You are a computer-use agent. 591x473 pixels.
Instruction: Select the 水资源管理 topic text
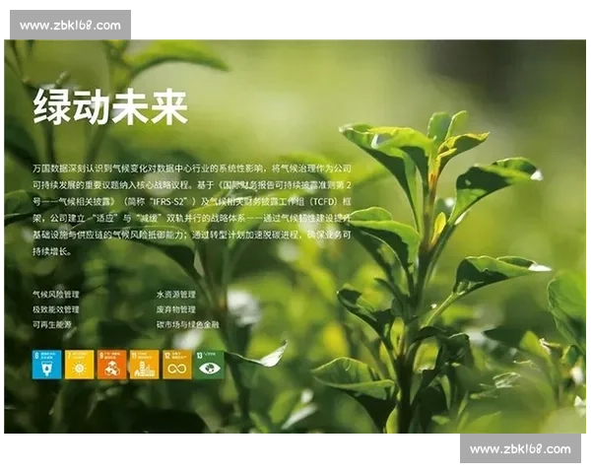(176, 295)
